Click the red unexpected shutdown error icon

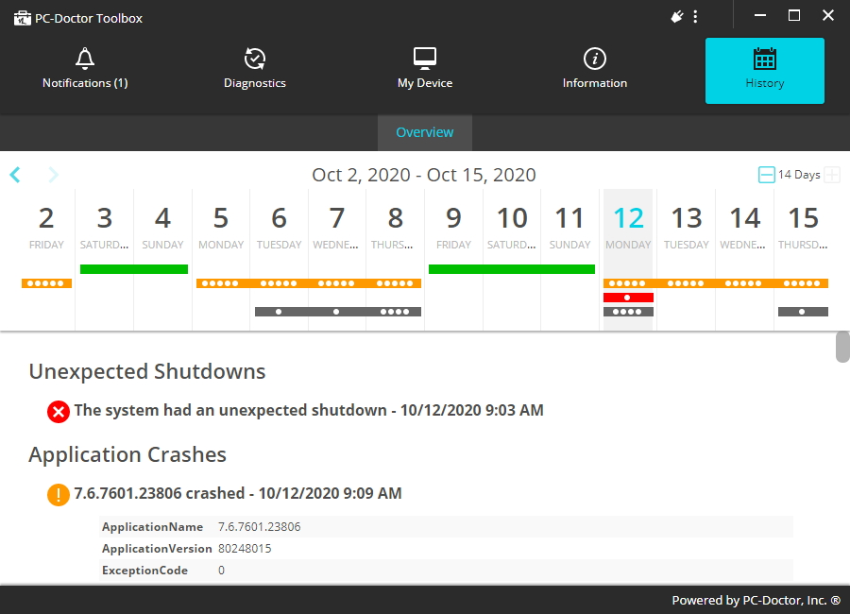pyautogui.click(x=59, y=411)
